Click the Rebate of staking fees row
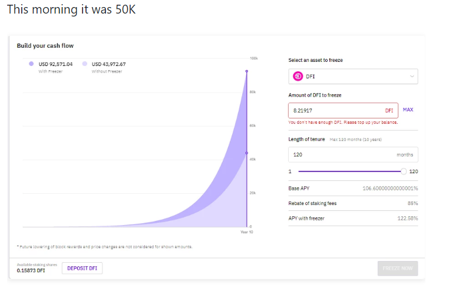Screen dimensions: 459x294 pos(353,203)
